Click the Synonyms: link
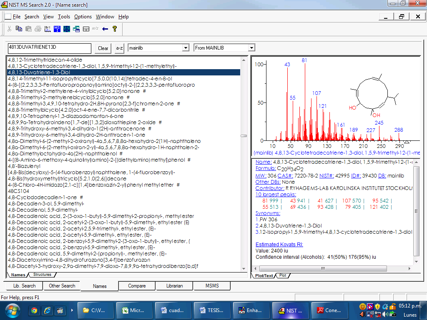427x320 pixels. point(268,213)
